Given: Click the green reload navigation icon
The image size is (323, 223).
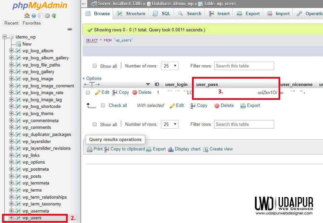Looking at the screenshot, I should [x=54, y=16].
